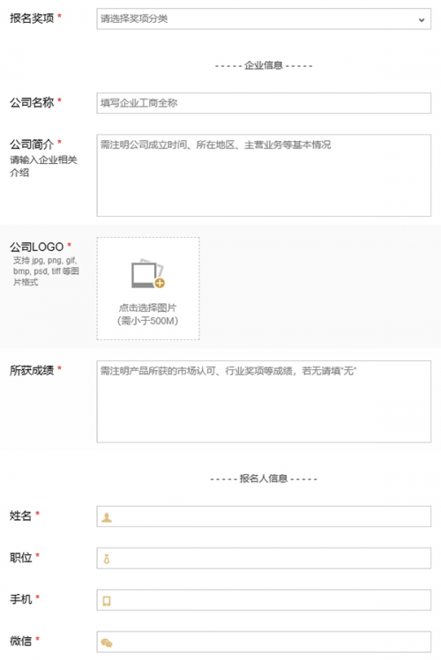Click into the 公司简介 text area
Screen dimensions: 441x660
point(264,175)
